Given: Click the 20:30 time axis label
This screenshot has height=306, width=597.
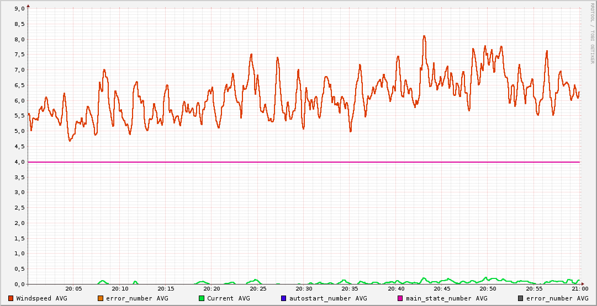Looking at the screenshot, I should [304, 288].
